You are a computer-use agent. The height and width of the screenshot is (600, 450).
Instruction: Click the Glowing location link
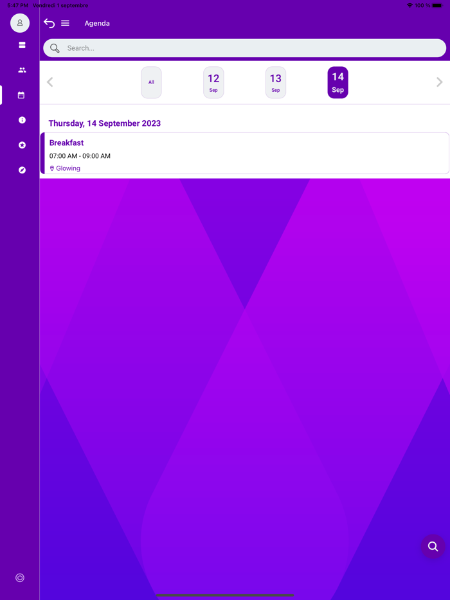(65, 168)
